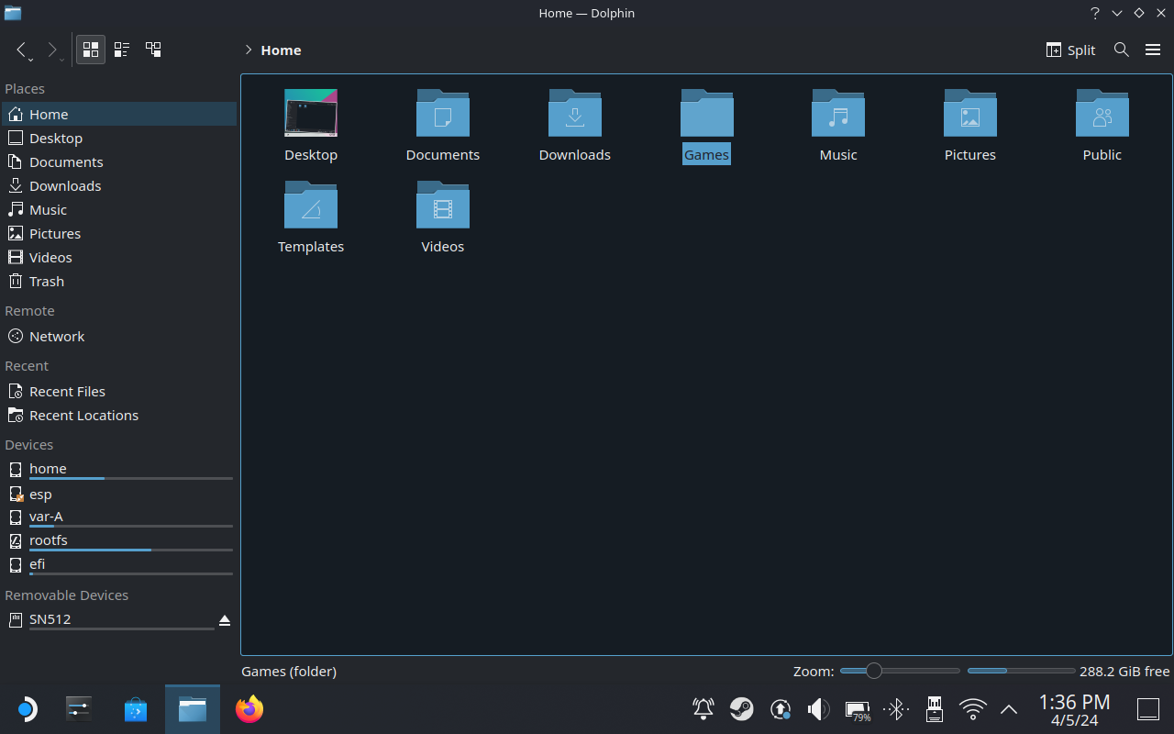The height and width of the screenshot is (734, 1174).
Task: Click the back navigation arrow
Action: pos(22,50)
